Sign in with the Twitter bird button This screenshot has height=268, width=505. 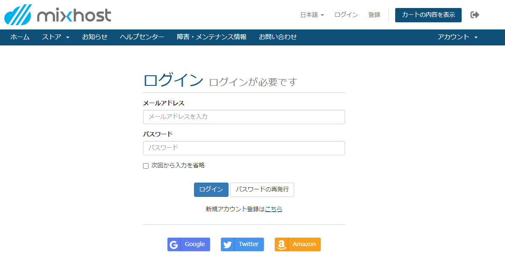pos(242,244)
